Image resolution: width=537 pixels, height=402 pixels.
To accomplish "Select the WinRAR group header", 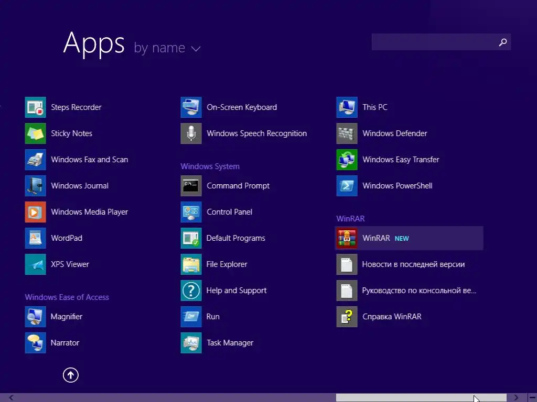I will coord(350,219).
